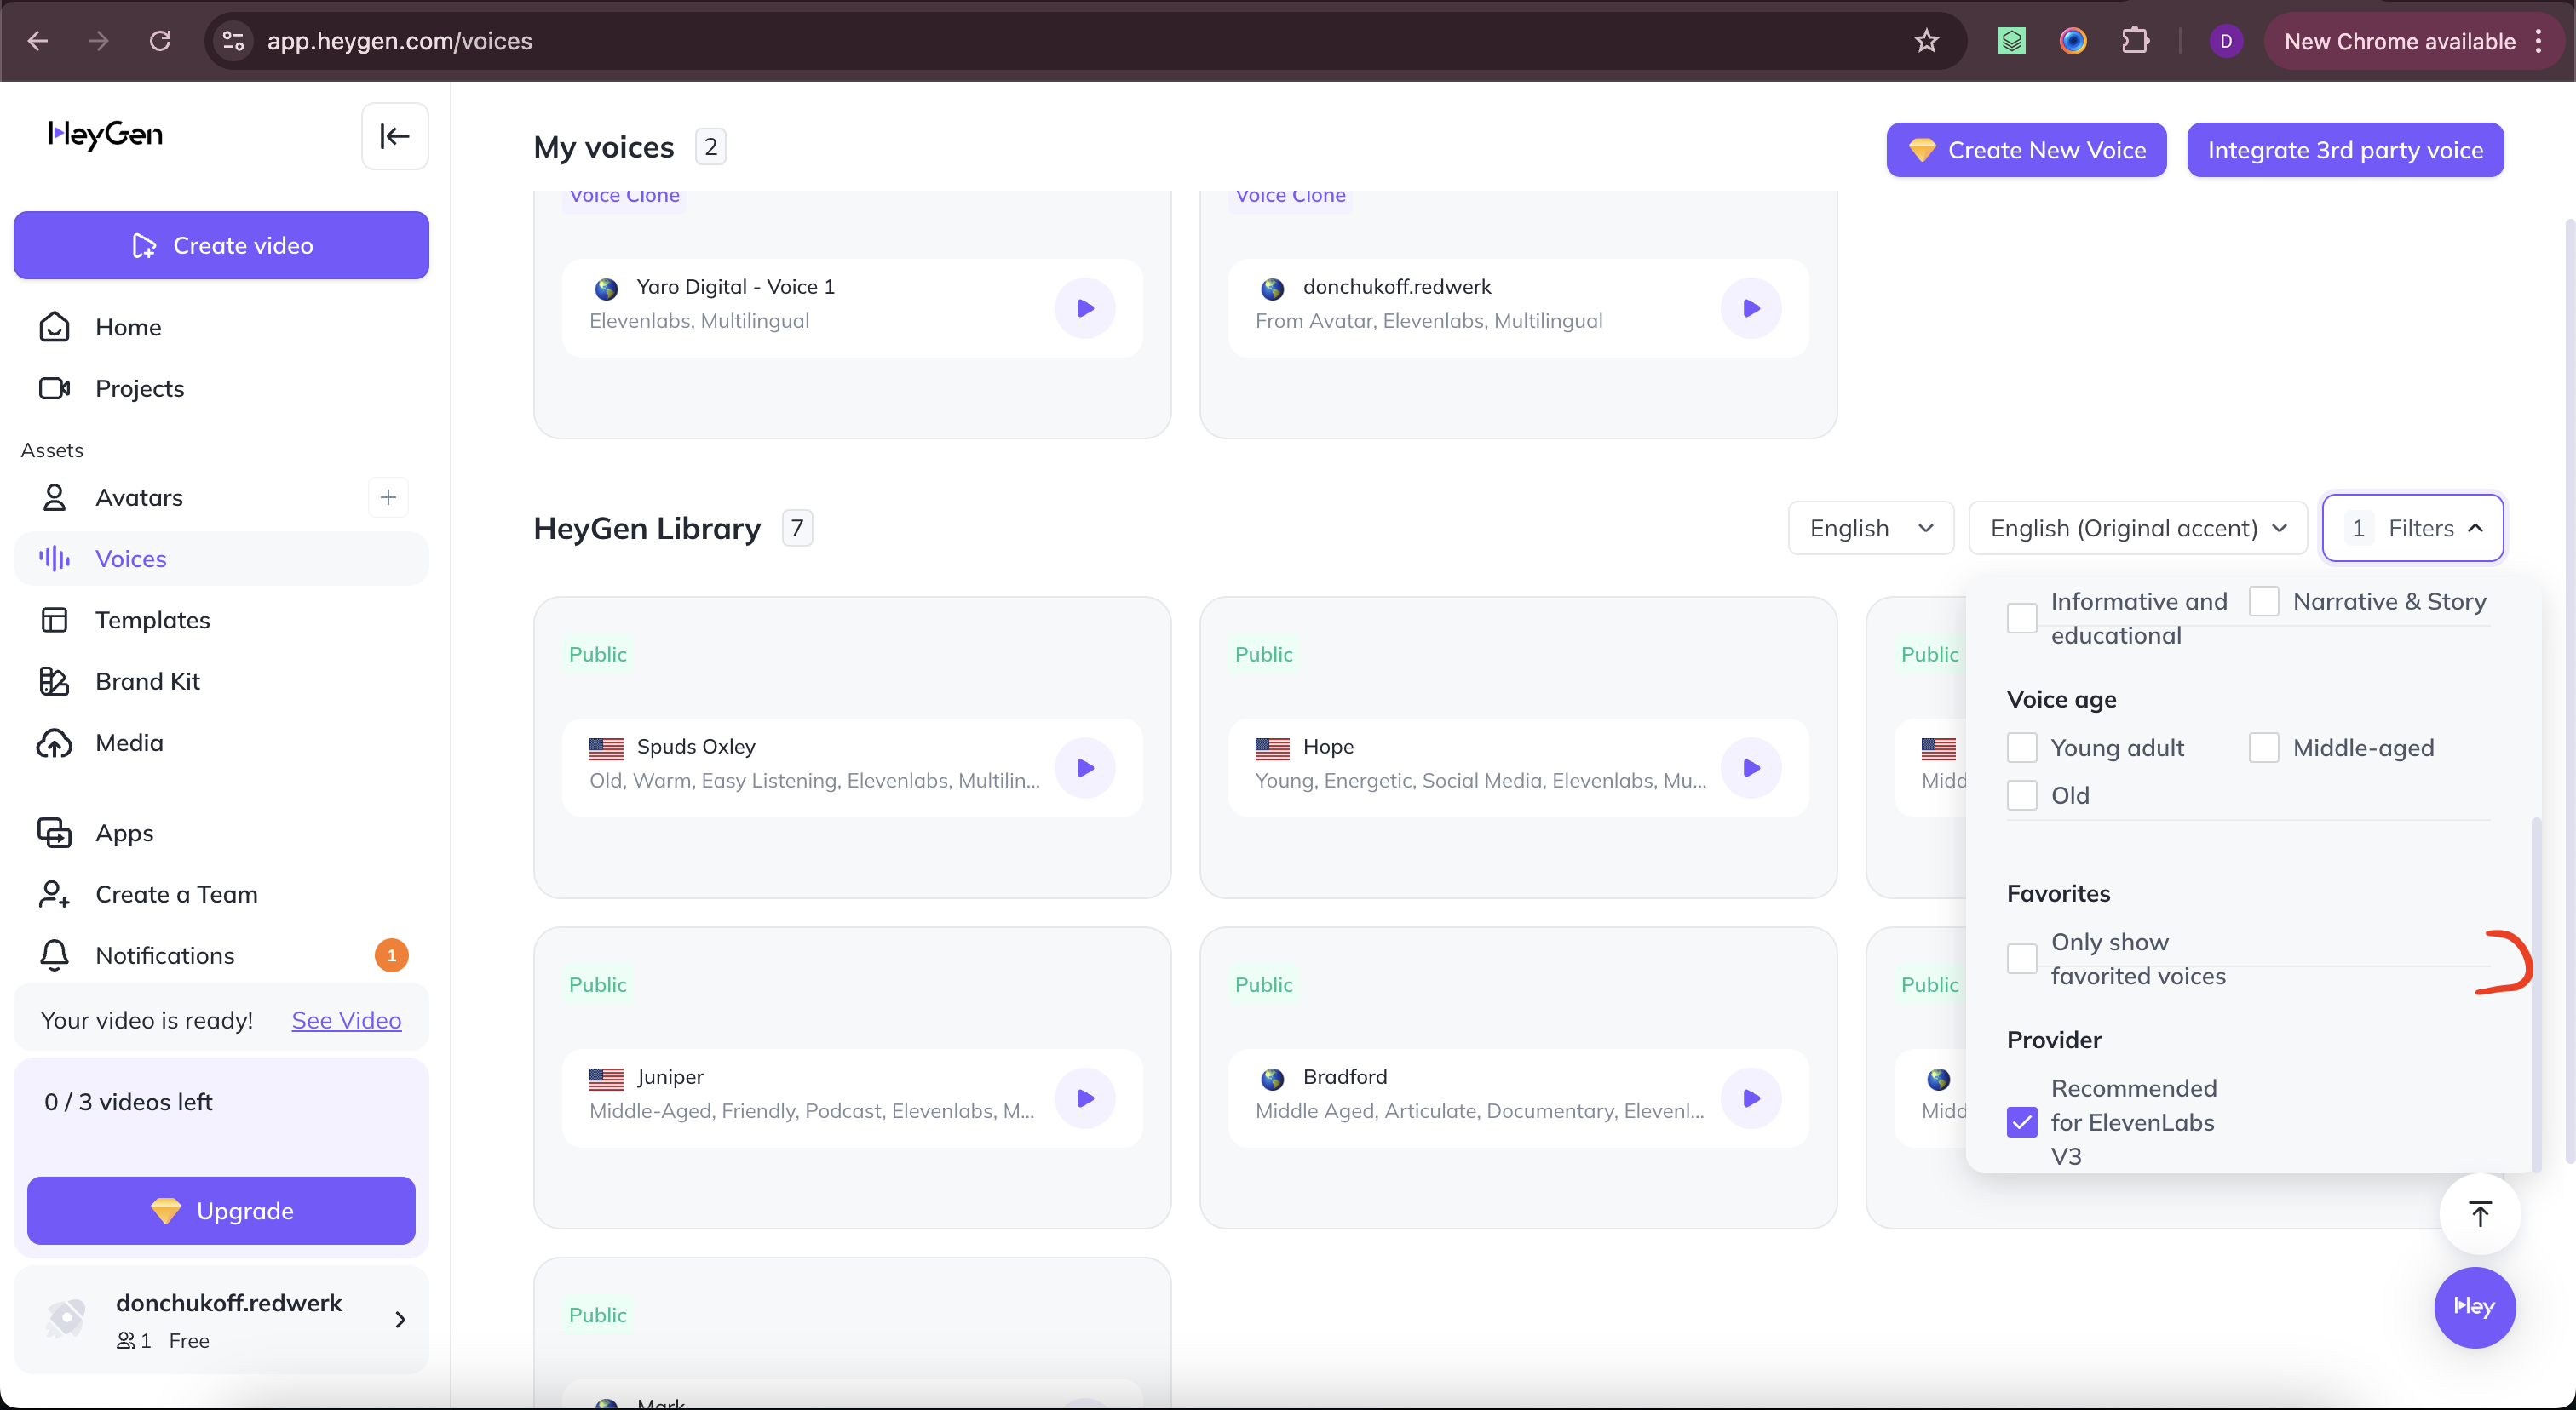Play the Spuds Oxley voice preview

click(x=1085, y=767)
